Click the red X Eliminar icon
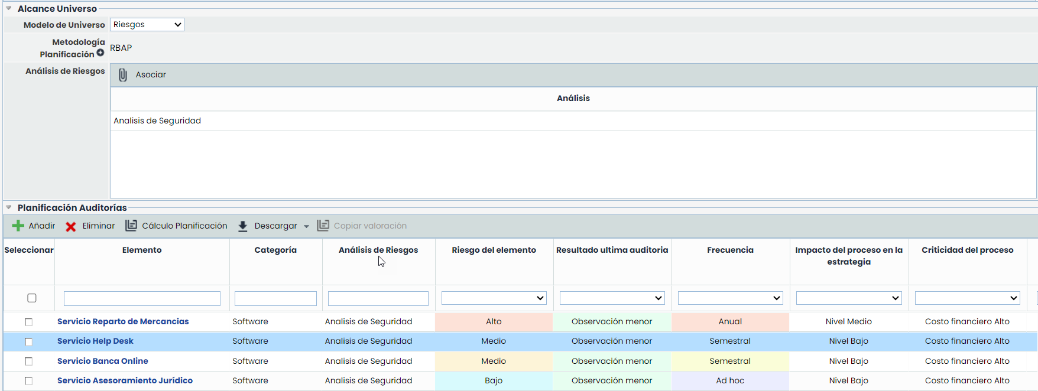This screenshot has height=391, width=1038. click(x=71, y=226)
